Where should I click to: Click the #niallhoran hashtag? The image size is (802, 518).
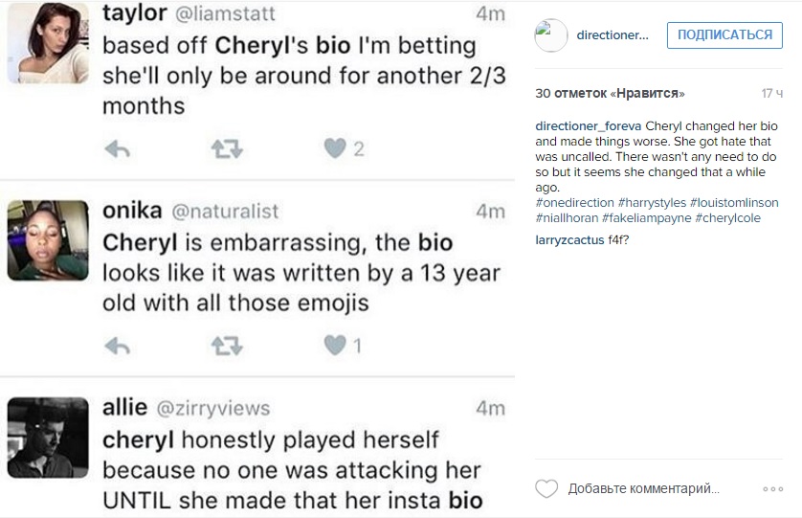(x=567, y=218)
